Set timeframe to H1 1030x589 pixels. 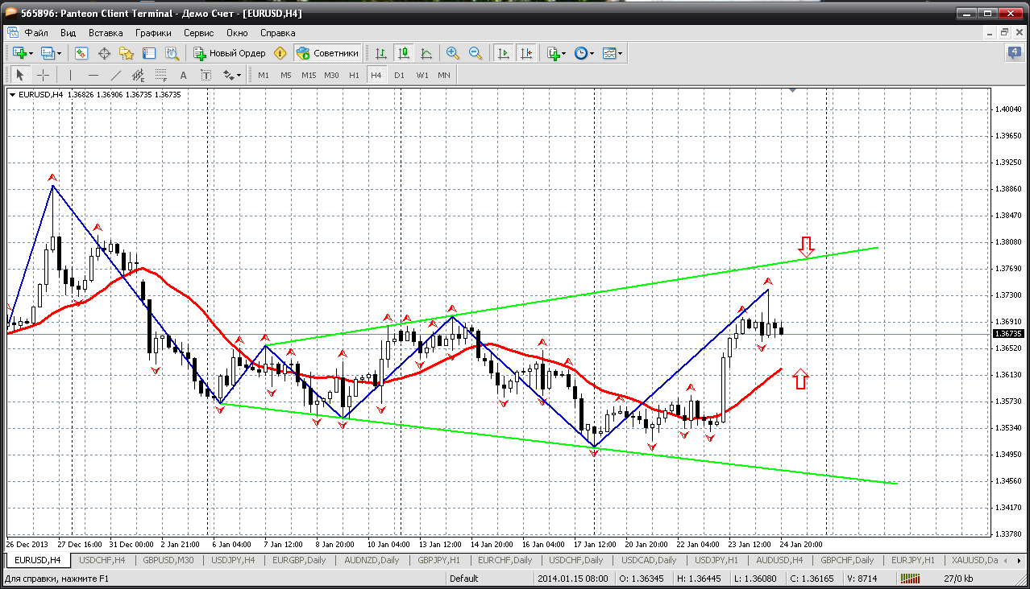point(354,75)
